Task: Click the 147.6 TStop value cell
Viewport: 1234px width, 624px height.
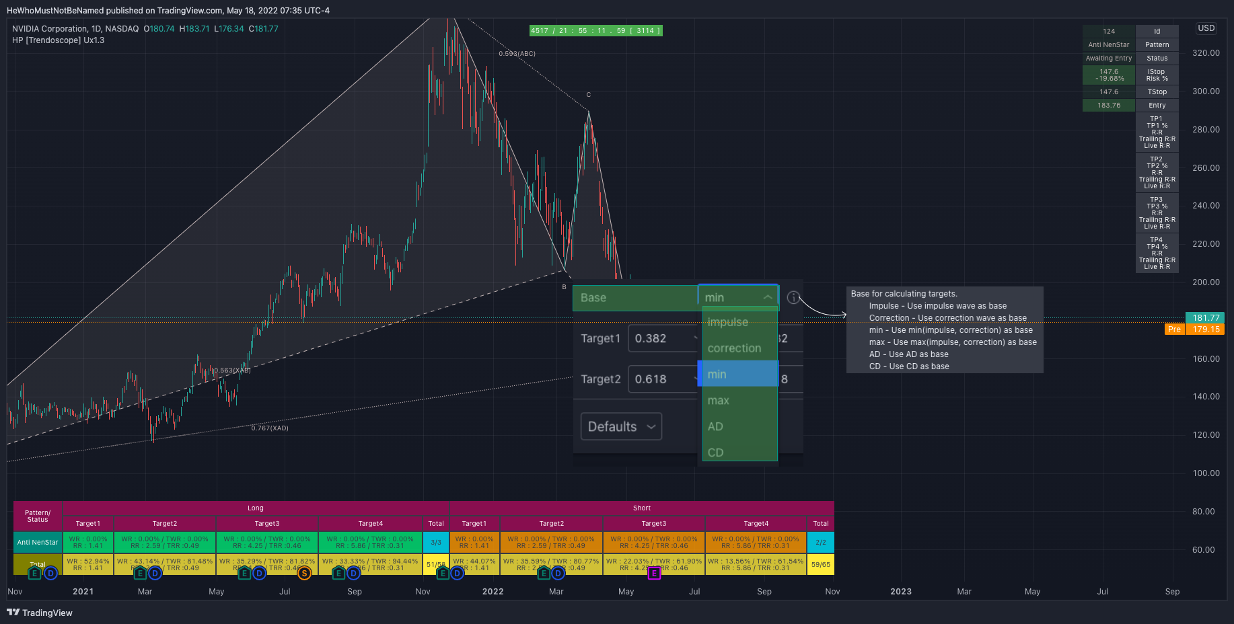Action: [x=1109, y=91]
